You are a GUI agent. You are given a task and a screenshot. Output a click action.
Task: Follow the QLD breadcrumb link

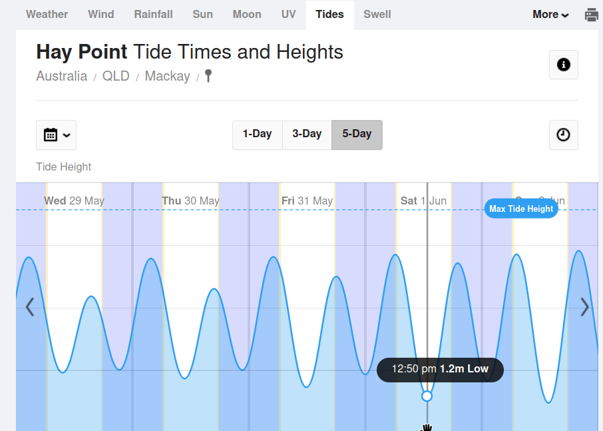click(115, 76)
